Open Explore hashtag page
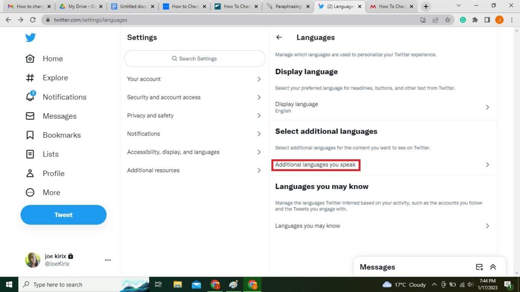This screenshot has width=520, height=292. 47,78
